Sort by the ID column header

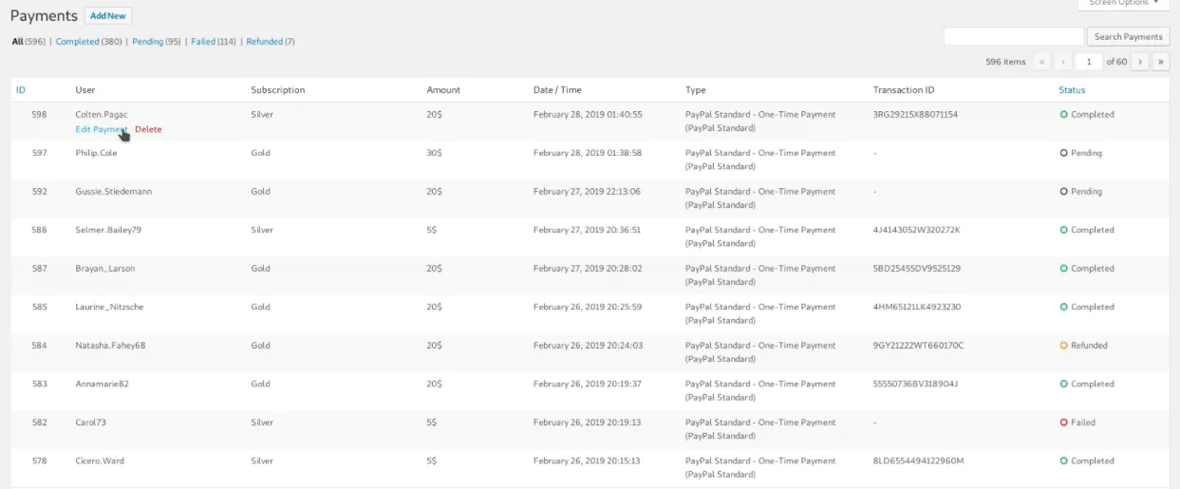coord(21,90)
